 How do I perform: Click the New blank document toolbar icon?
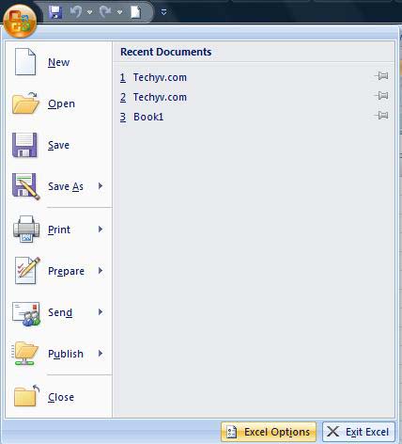pyautogui.click(x=135, y=12)
